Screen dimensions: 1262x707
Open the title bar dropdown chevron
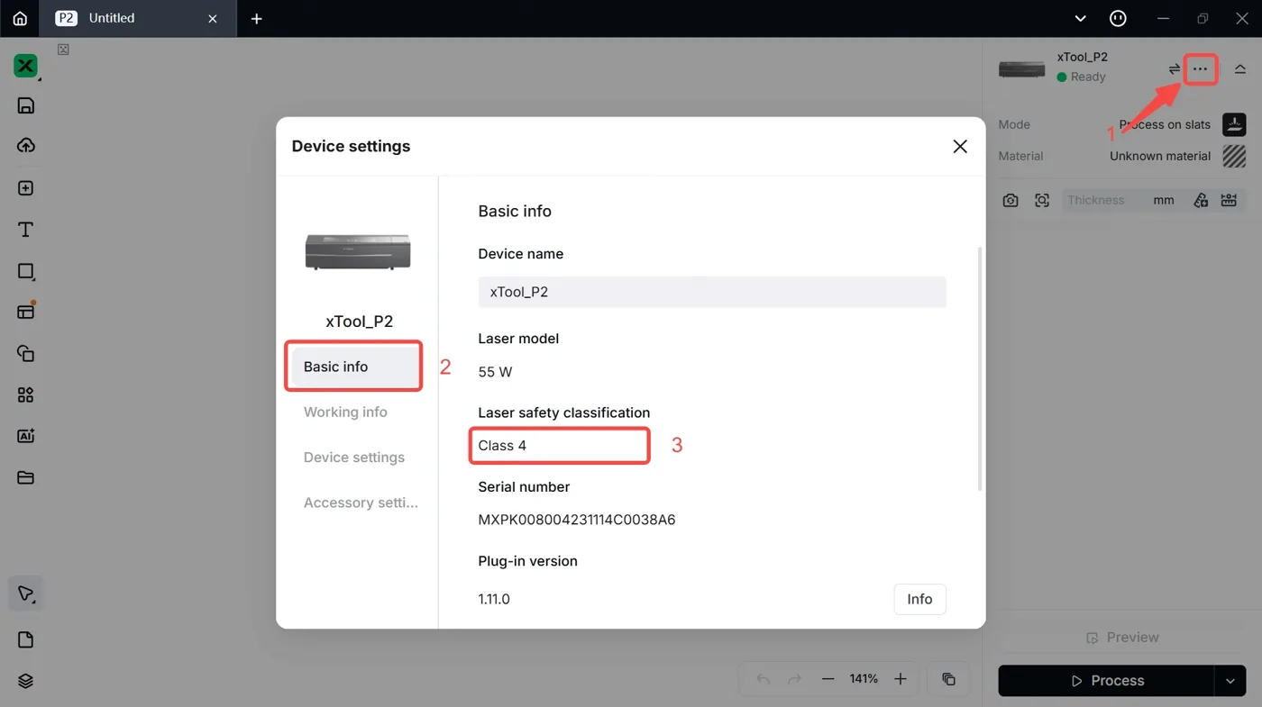(x=1081, y=18)
